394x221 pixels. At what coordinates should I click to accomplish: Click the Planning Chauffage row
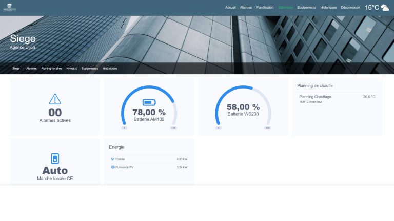(x=337, y=99)
